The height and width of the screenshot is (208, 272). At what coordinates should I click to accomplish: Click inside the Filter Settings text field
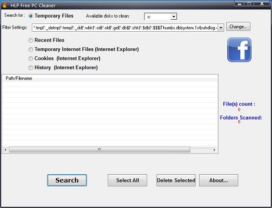[x=125, y=28]
